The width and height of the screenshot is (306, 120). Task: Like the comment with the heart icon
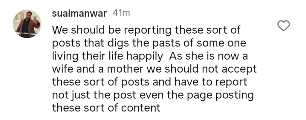(x=284, y=26)
